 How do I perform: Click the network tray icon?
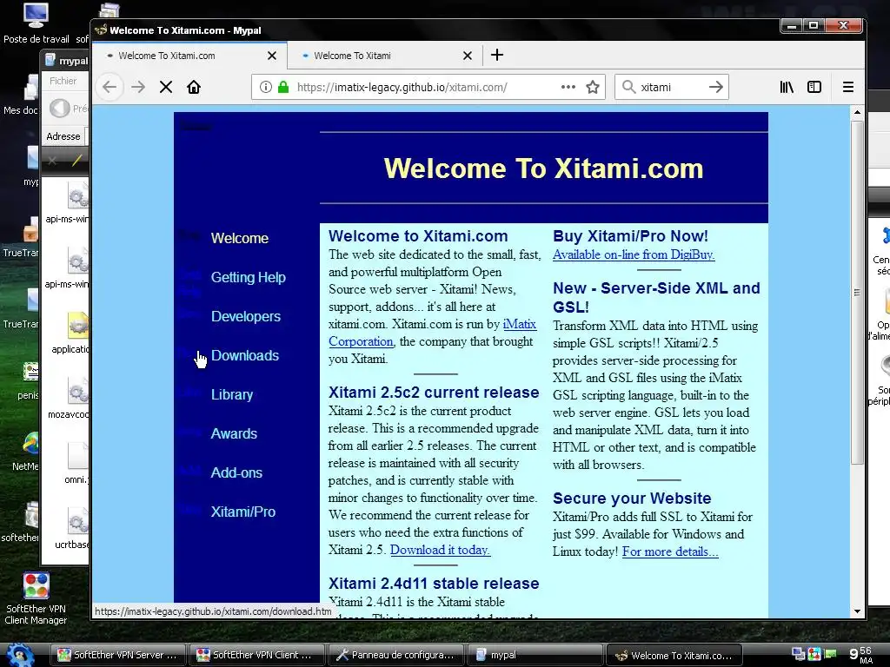[x=798, y=655]
